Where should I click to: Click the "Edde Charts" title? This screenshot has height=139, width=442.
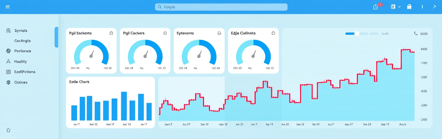[x=79, y=82]
